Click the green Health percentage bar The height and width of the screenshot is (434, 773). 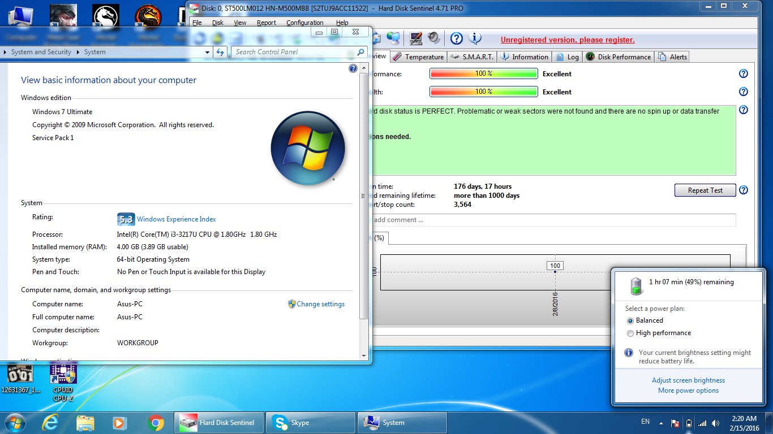[x=483, y=92]
